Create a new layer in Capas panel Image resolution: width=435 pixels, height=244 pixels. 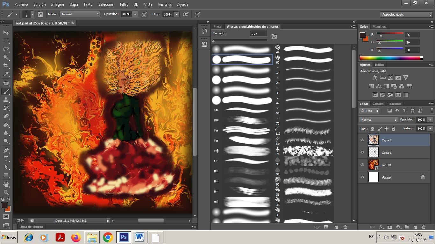coord(415,227)
